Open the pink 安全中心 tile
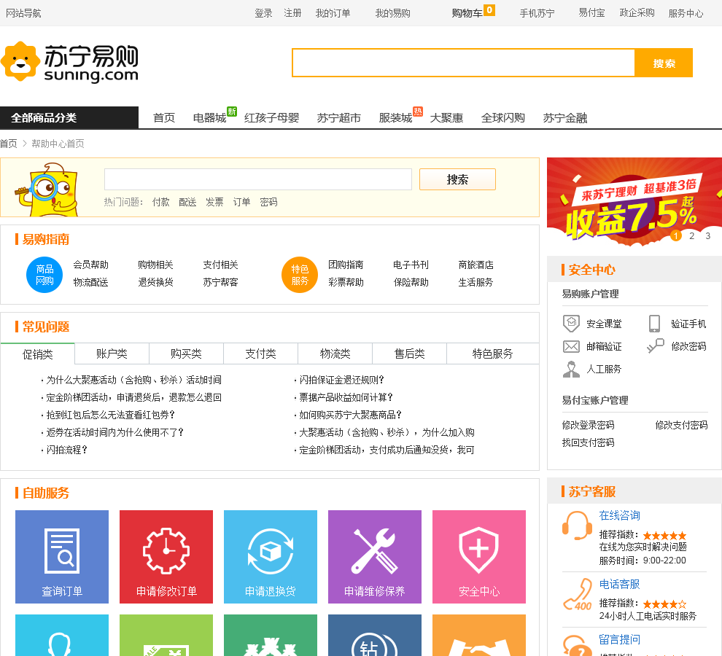 (479, 557)
